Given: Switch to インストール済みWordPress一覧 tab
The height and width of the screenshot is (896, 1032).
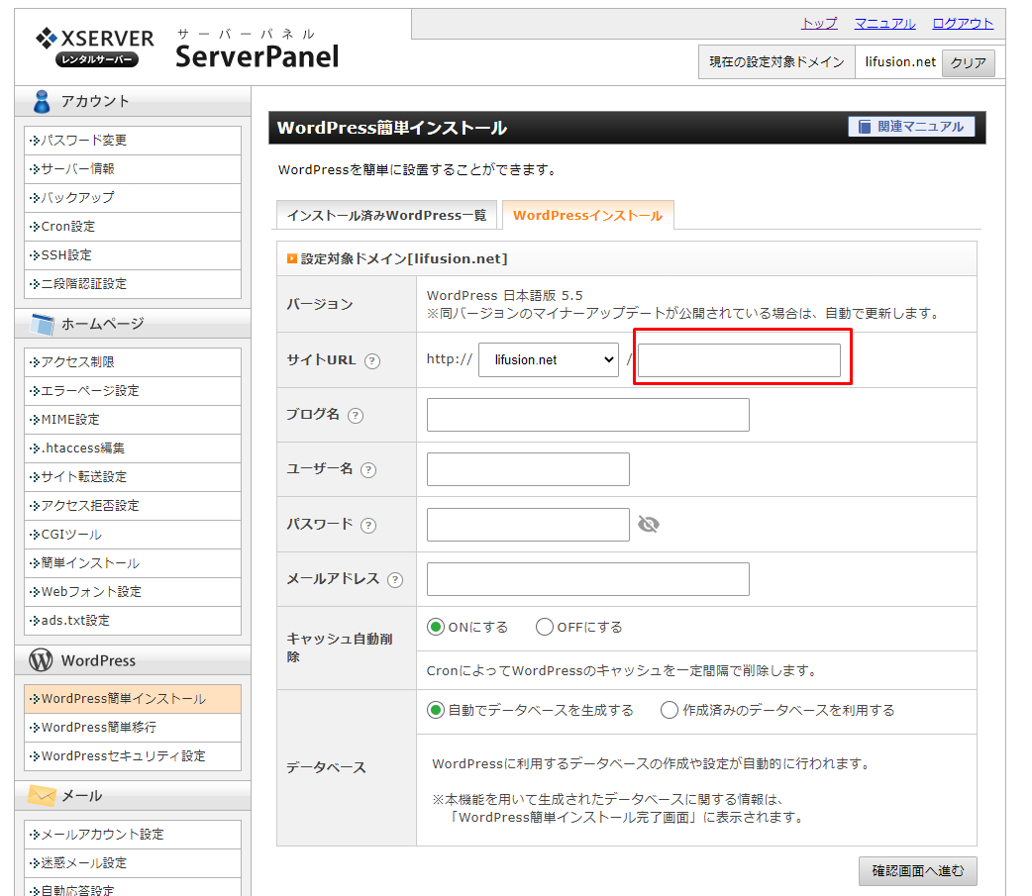Looking at the screenshot, I should pos(386,216).
